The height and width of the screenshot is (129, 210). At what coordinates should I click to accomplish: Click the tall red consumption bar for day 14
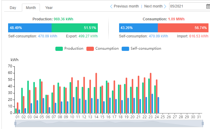click(96, 93)
